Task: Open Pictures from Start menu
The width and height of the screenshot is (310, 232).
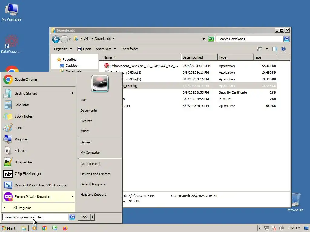Action: tap(86, 121)
